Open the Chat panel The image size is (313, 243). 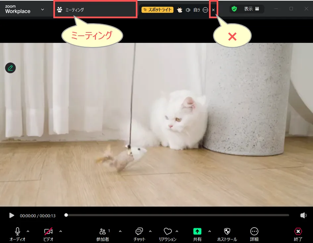tap(139, 231)
